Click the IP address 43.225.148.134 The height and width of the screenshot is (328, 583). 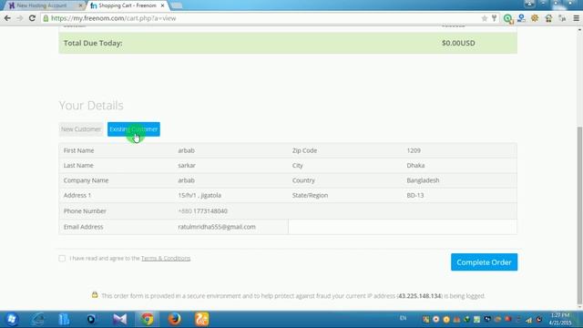coord(419,296)
